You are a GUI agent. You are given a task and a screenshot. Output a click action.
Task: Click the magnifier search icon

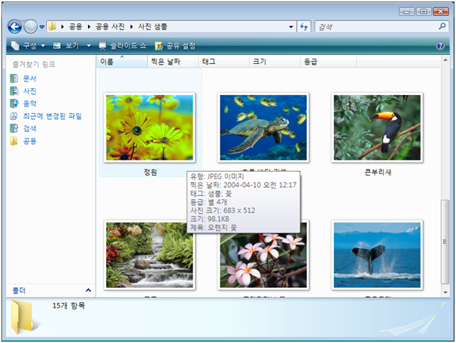(x=442, y=26)
